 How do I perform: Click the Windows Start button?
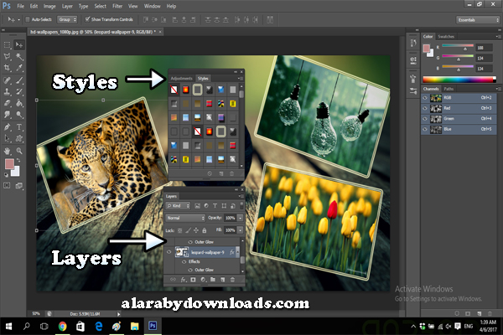[8, 327]
